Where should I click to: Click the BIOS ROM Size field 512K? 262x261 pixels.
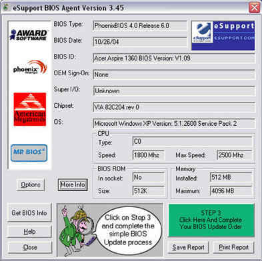149,190
